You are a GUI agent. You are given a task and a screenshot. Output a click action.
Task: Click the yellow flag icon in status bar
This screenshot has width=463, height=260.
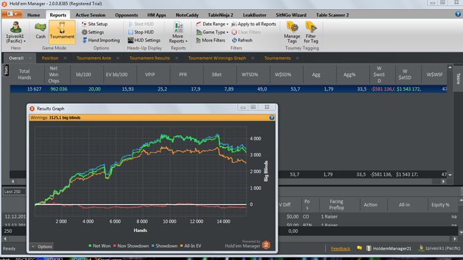pos(359,248)
